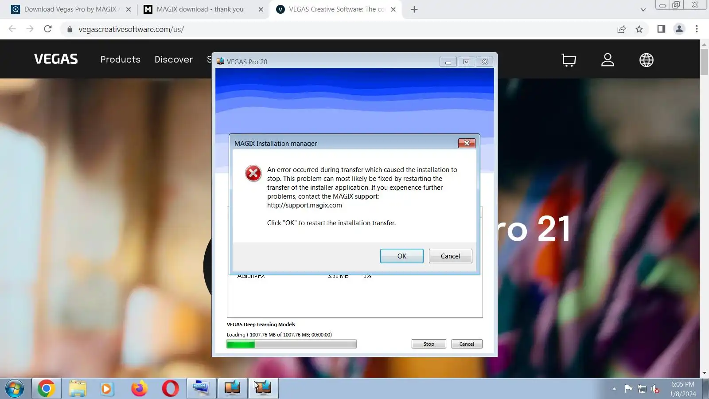The width and height of the screenshot is (709, 399).
Task: Close the VEGAS Creative Software tab
Action: (x=393, y=9)
